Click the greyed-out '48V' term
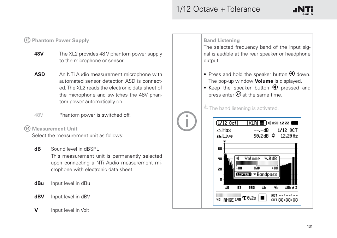The height and width of the screenshot is (238, 337). click(x=39, y=115)
